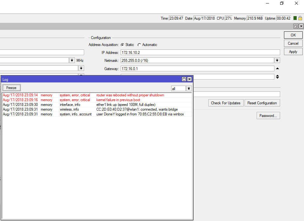
Task: Click the CPU value 27%
Action: (229, 18)
